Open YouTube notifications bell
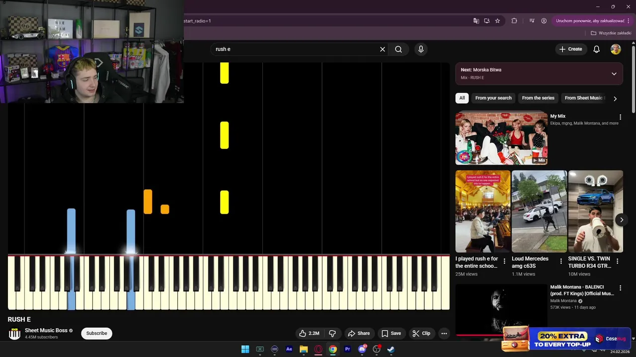 [597, 49]
